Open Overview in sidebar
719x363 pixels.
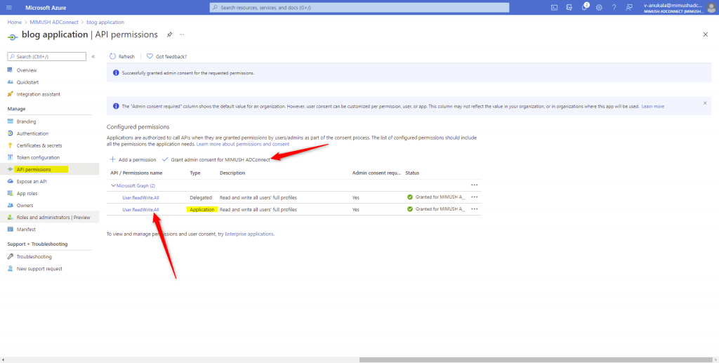coord(27,70)
